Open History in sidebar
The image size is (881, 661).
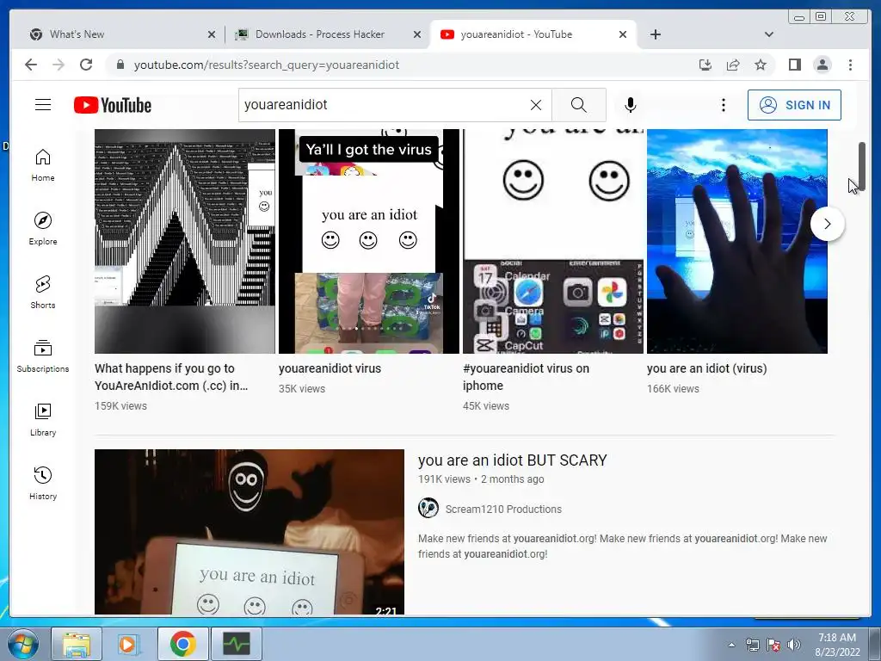[43, 484]
